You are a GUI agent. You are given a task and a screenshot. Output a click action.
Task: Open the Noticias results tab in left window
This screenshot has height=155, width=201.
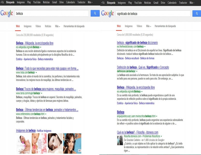tap(48, 26)
